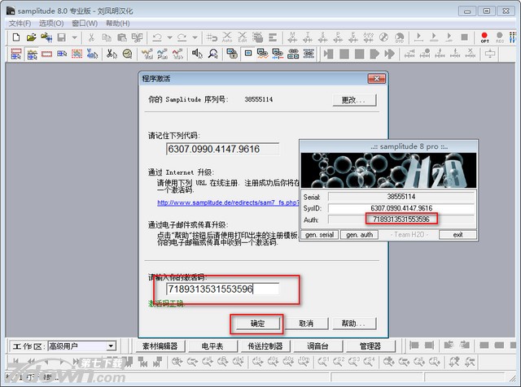This screenshot has width=521, height=387.
Task: Click the crossfade Edit icon
Action: (x=243, y=37)
